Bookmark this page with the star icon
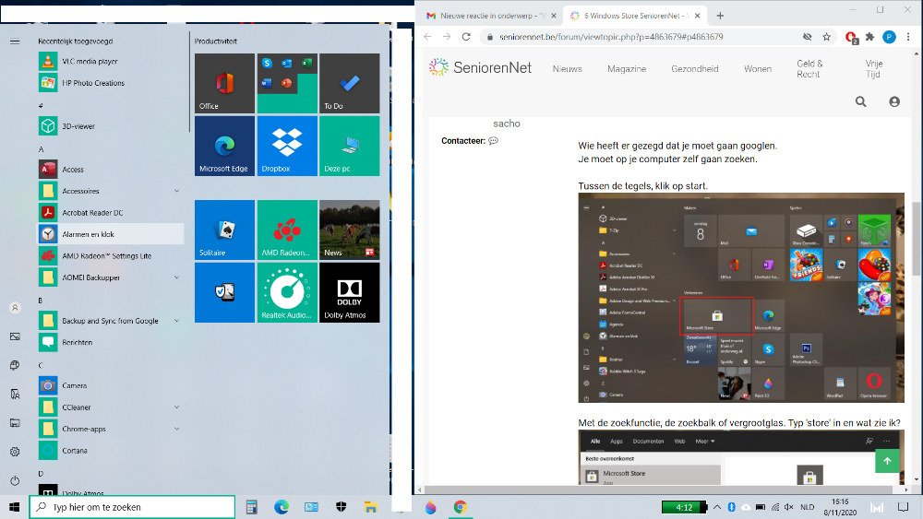The height and width of the screenshot is (519, 923). click(828, 37)
